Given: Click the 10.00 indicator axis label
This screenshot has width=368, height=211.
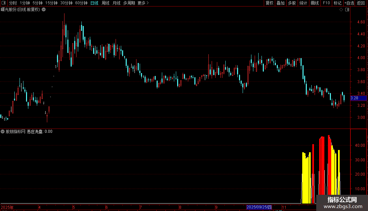Looking at the screenshot, I should tap(360, 189).
